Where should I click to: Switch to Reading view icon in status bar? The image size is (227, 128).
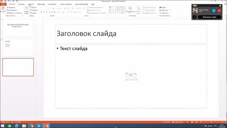pos(196,122)
